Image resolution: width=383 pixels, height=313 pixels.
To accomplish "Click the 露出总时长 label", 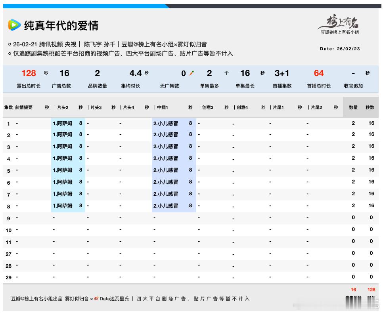I will click(x=29, y=86).
